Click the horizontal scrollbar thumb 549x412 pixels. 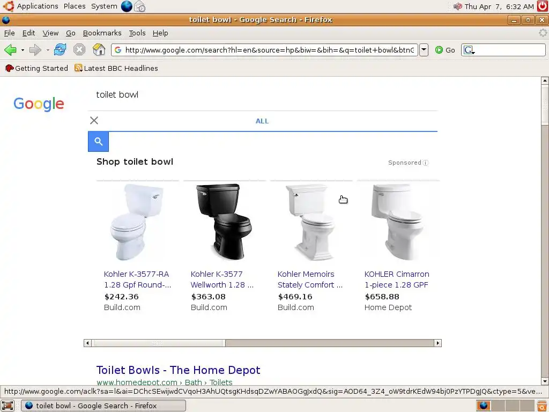pos(158,343)
